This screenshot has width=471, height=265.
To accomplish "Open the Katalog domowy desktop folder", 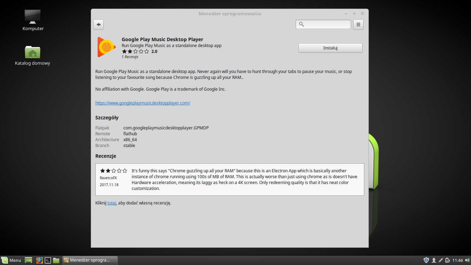I will (32, 56).
